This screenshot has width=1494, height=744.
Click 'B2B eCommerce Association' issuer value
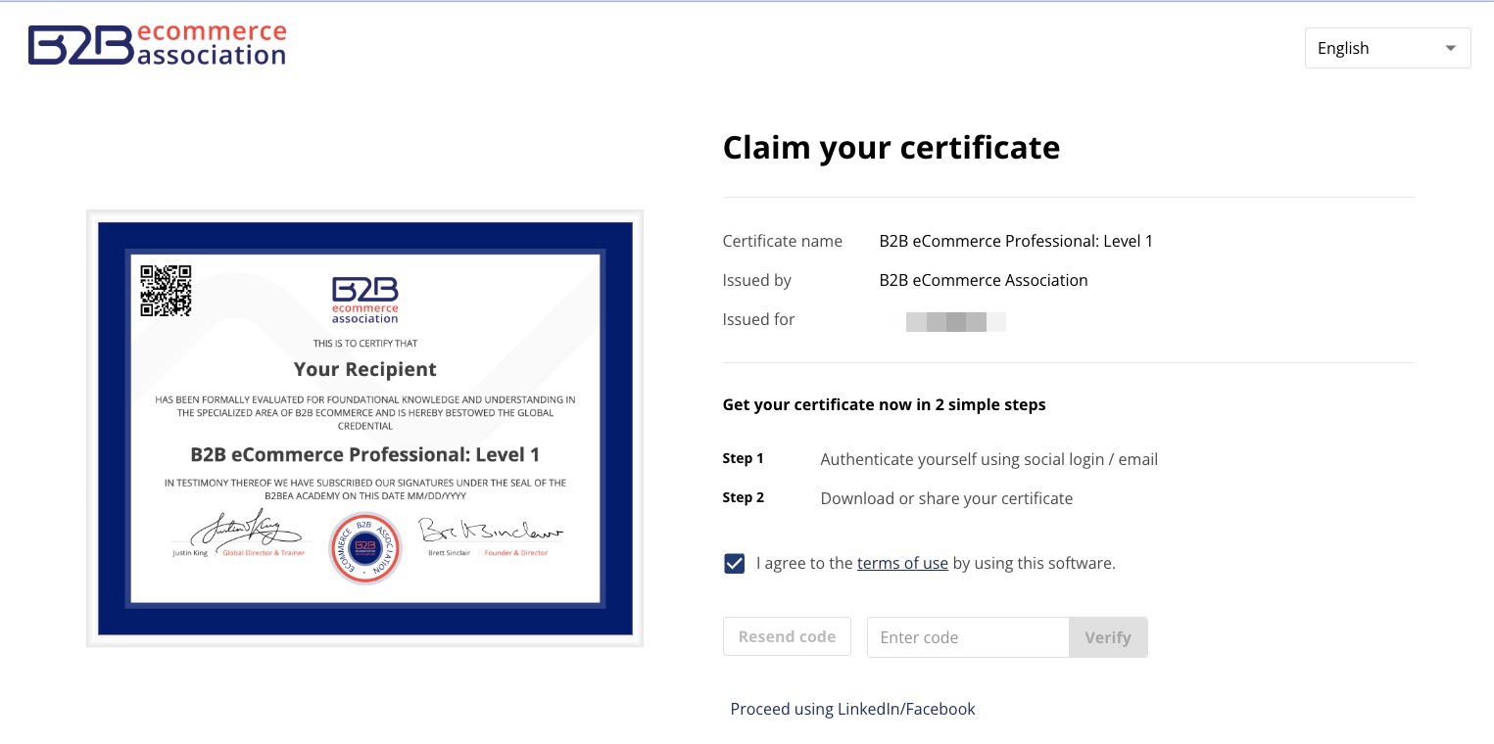(984, 280)
